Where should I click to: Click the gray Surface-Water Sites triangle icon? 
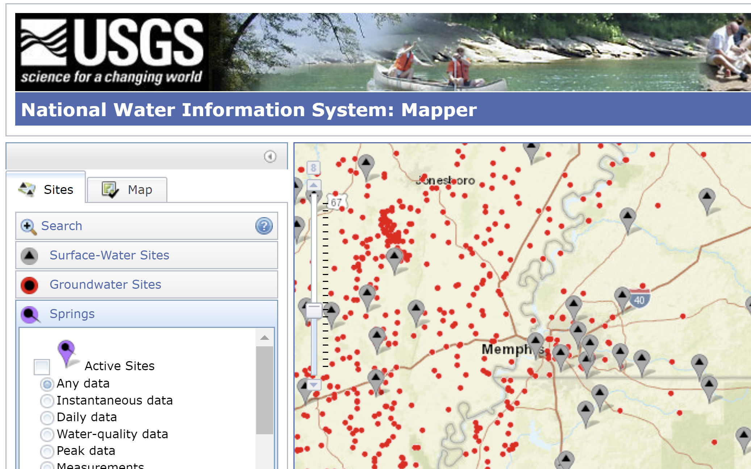pyautogui.click(x=29, y=255)
